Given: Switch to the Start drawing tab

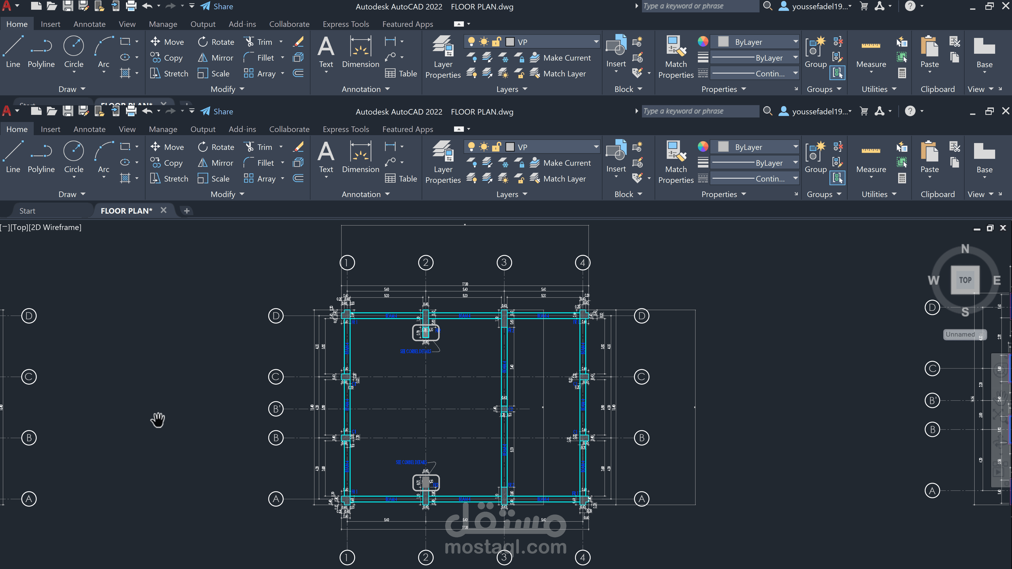Looking at the screenshot, I should point(27,211).
